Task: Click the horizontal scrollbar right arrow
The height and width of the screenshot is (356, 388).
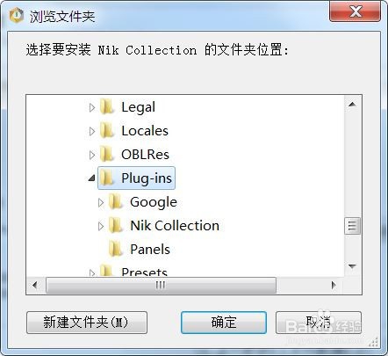Action: pos(334,285)
